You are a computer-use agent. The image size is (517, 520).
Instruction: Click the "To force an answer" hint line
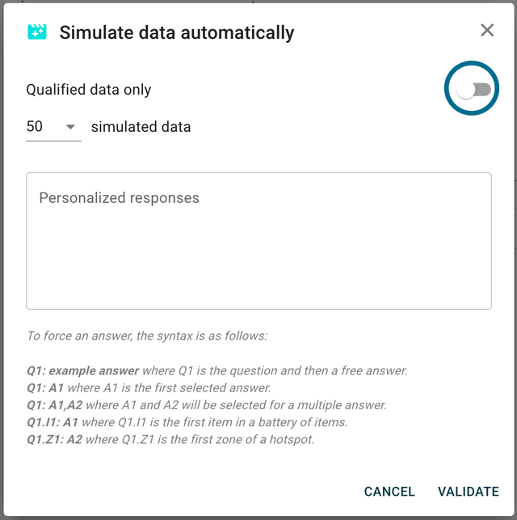(147, 336)
